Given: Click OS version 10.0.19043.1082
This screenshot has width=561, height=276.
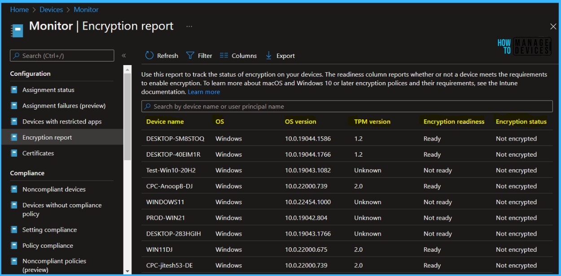Looking at the screenshot, I should pyautogui.click(x=308, y=171).
